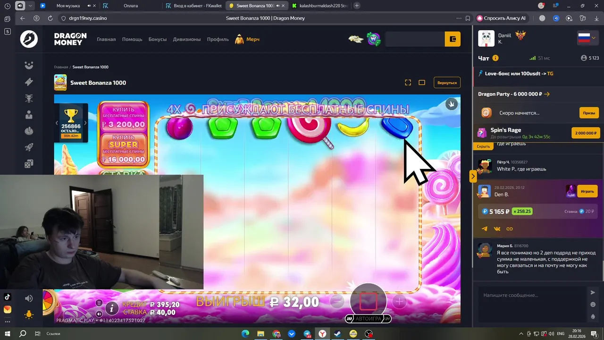604x340 pixels.
Task: Copy the Den B. win link icon
Action: pyautogui.click(x=510, y=229)
